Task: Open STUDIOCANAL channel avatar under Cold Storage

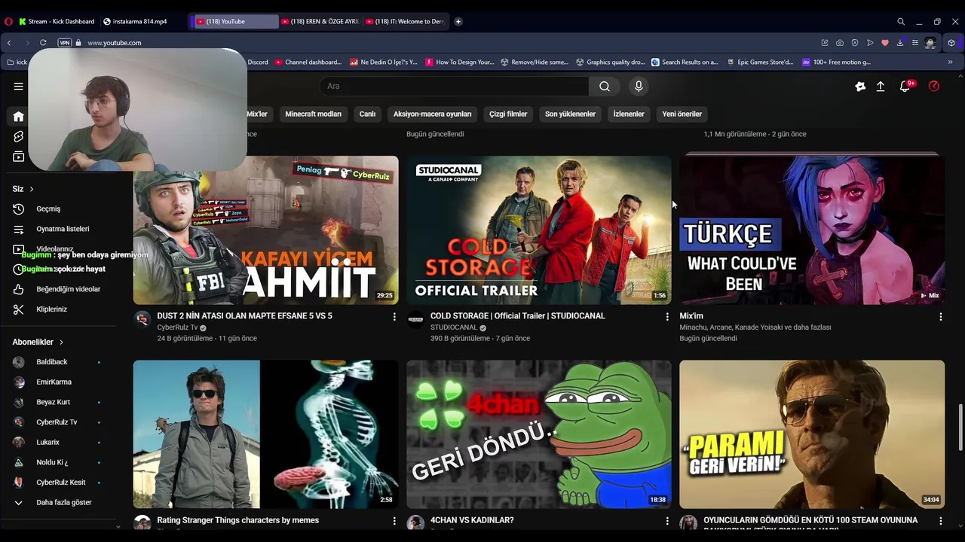Action: 415,320
